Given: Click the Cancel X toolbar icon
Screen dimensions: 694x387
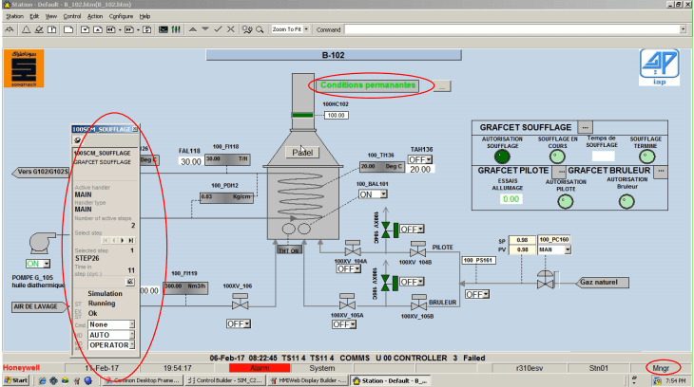Looking at the screenshot, I should pyautogui.click(x=231, y=29).
